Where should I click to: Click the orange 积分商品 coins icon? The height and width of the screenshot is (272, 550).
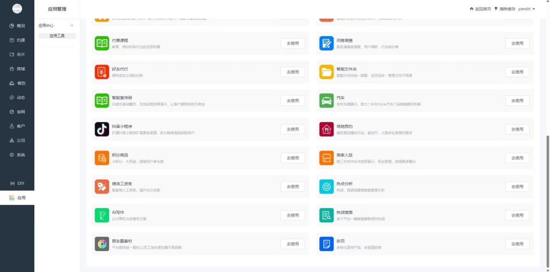102,158
